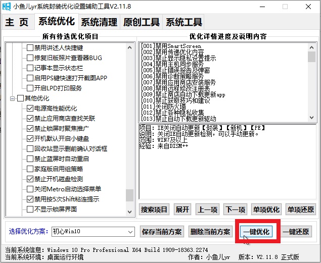Check the 家庭版启用组策略 box
This screenshot has height=263, width=321.
[x=30, y=169]
